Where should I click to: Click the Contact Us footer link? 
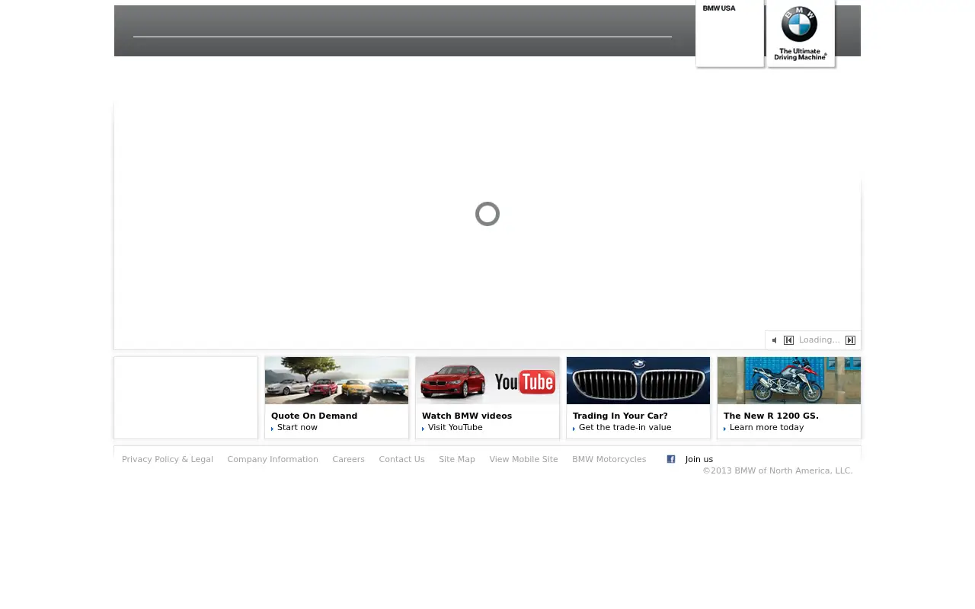coord(401,459)
